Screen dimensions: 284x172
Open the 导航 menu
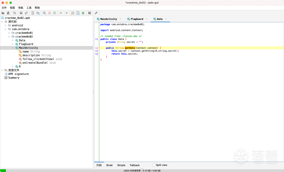20,8
